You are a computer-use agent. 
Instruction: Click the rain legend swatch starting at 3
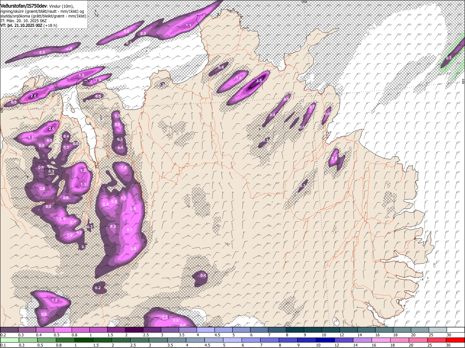pyautogui.click(x=158, y=340)
